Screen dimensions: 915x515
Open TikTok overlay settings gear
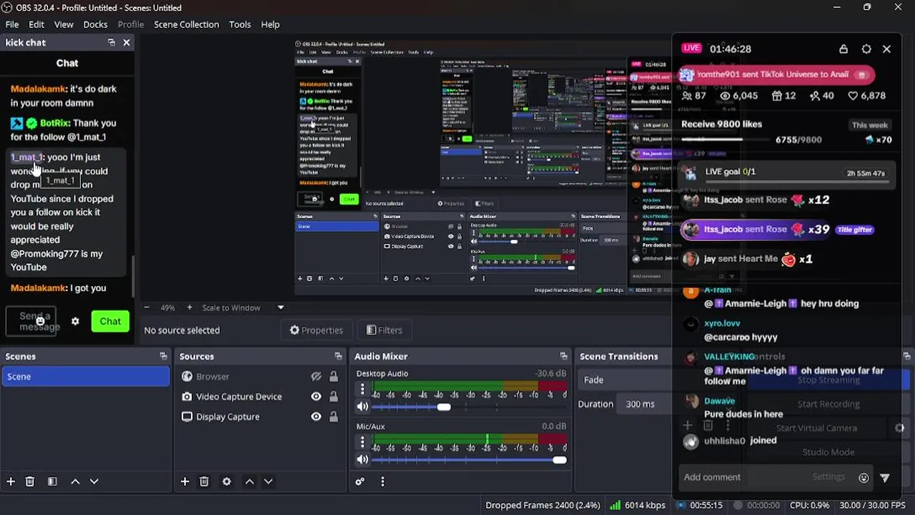(x=866, y=49)
